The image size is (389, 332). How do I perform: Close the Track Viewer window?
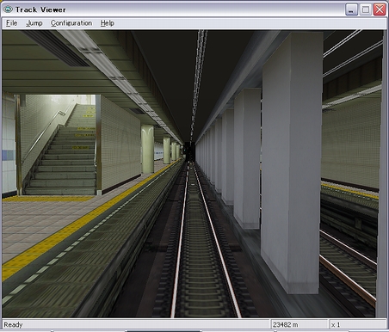point(380,9)
